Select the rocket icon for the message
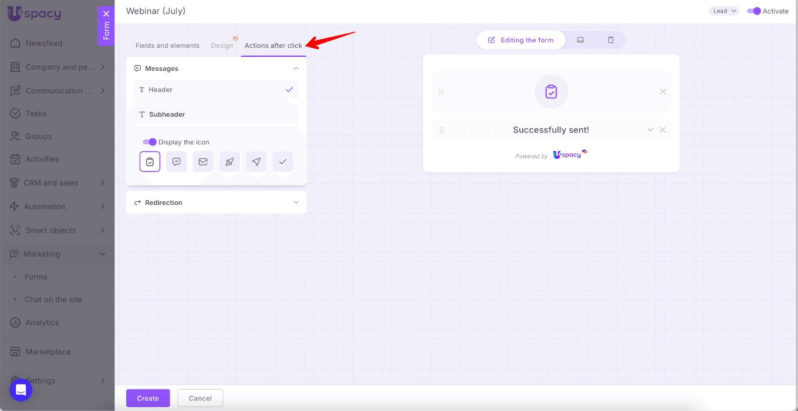The image size is (798, 411). point(229,162)
